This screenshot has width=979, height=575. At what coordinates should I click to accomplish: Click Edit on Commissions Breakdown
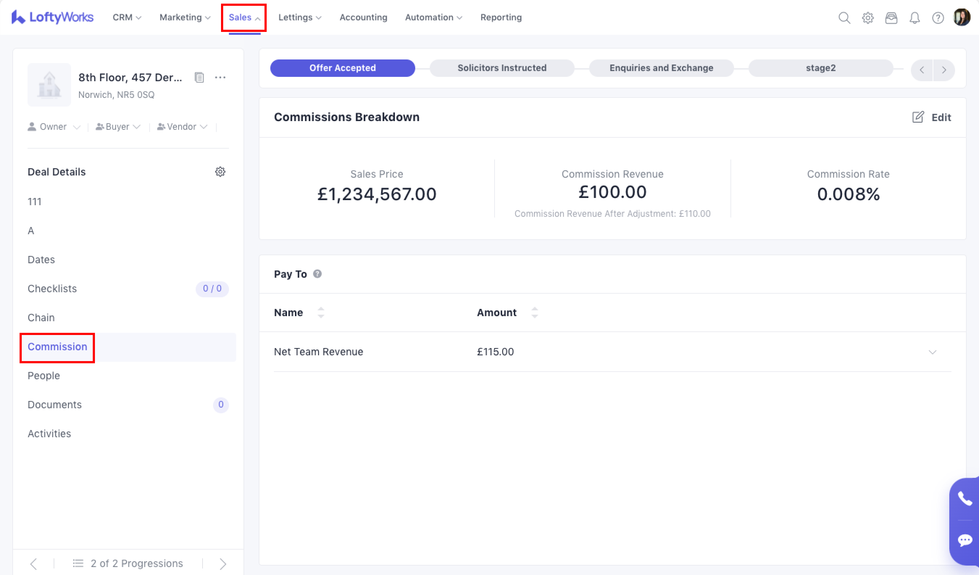click(x=931, y=117)
